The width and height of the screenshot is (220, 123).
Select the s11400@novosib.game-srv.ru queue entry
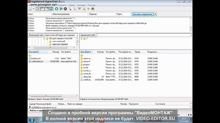pos(43,107)
